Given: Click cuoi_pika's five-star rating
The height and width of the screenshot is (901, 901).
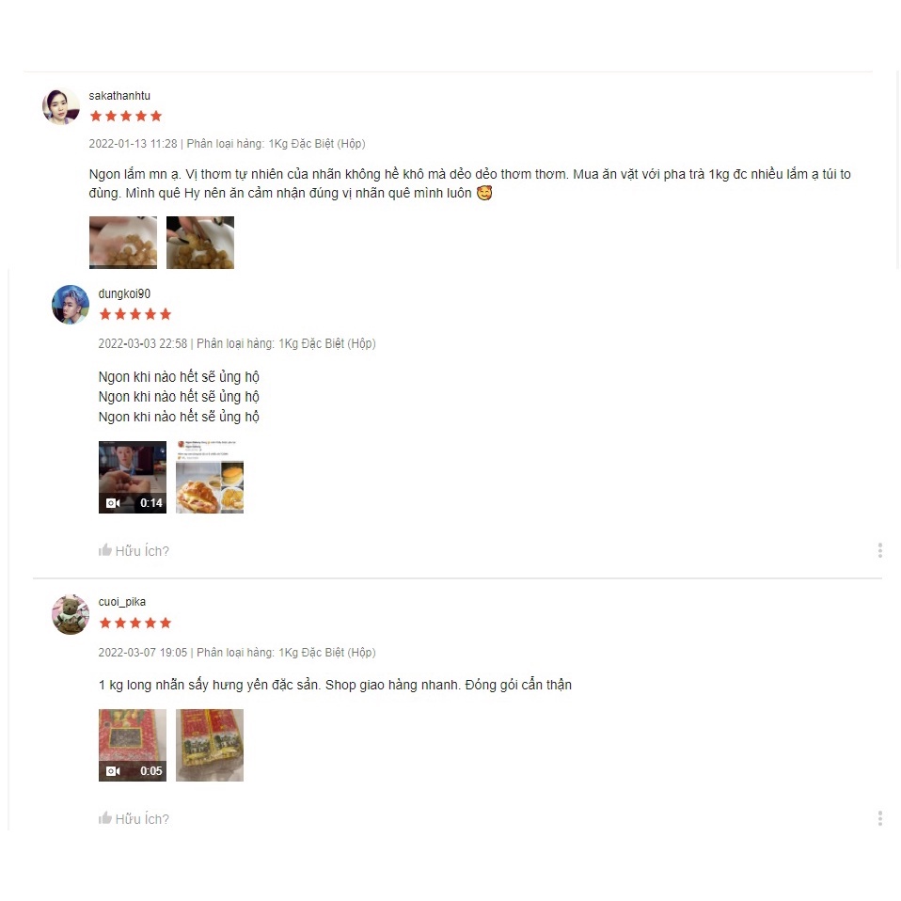Looking at the screenshot, I should [x=135, y=623].
